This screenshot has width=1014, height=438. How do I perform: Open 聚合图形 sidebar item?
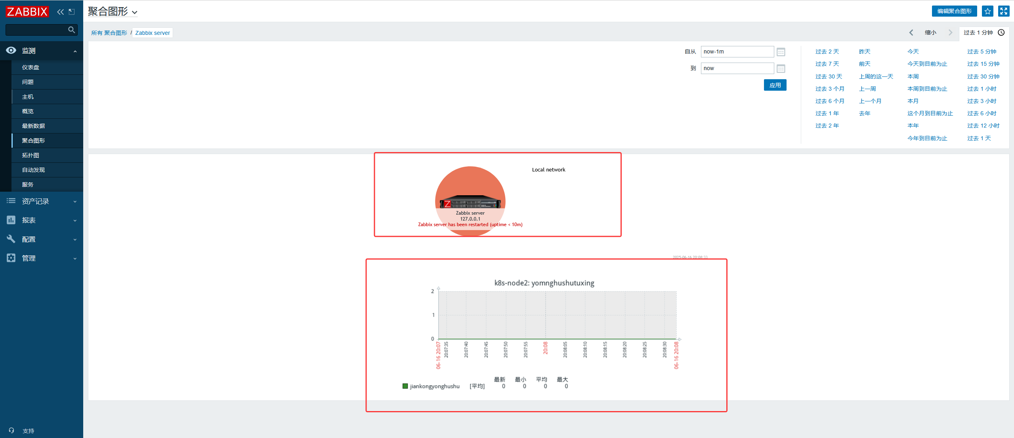pos(47,141)
